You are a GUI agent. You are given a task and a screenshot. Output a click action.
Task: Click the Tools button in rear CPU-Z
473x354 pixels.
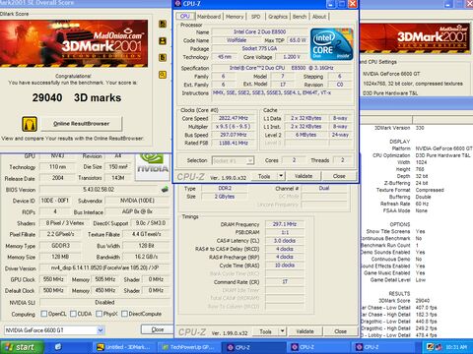[x=265, y=331]
